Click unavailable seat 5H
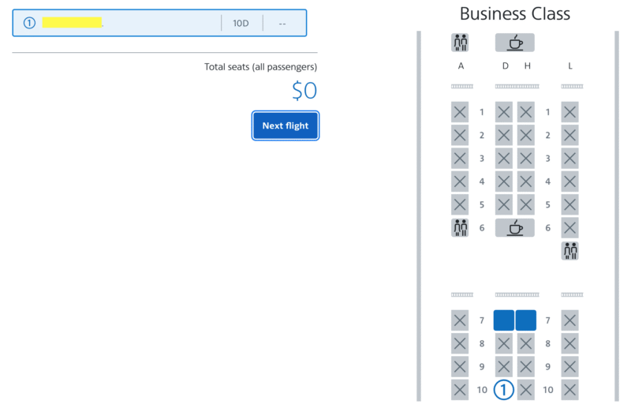 tap(526, 205)
